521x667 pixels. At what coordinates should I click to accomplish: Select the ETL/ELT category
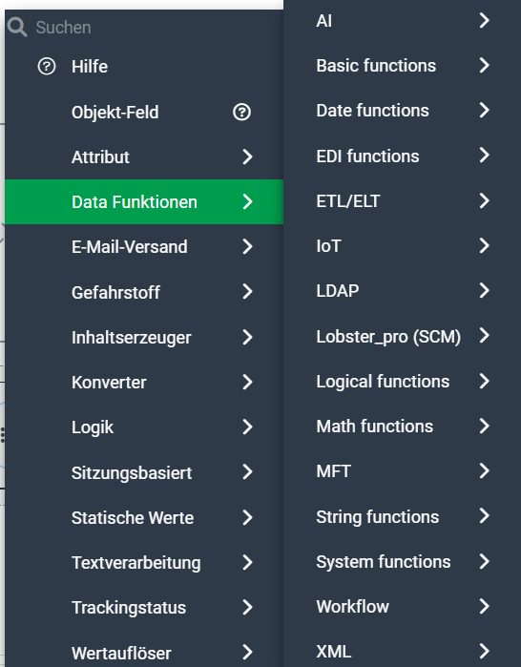click(x=403, y=200)
